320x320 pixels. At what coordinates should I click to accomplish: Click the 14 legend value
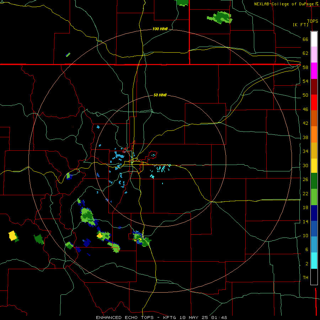(x=305, y=222)
